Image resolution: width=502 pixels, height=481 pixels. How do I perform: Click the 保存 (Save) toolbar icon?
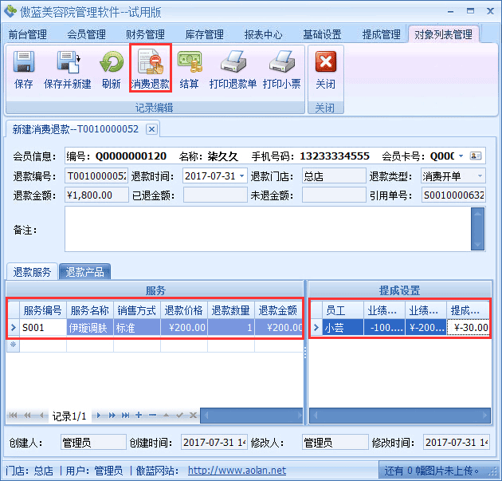[x=24, y=69]
